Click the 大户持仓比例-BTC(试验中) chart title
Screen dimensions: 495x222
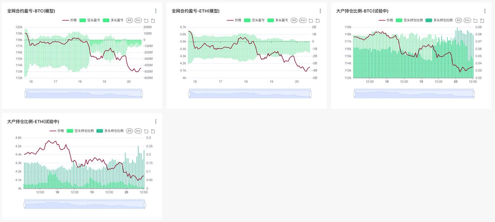362,11
